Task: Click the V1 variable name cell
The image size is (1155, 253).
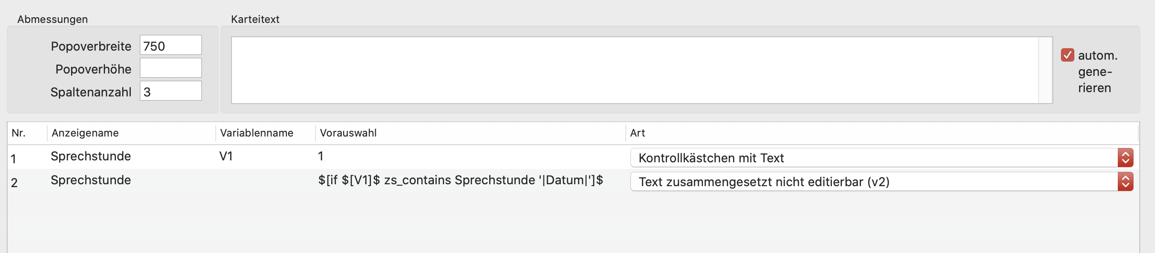Action: tap(226, 157)
